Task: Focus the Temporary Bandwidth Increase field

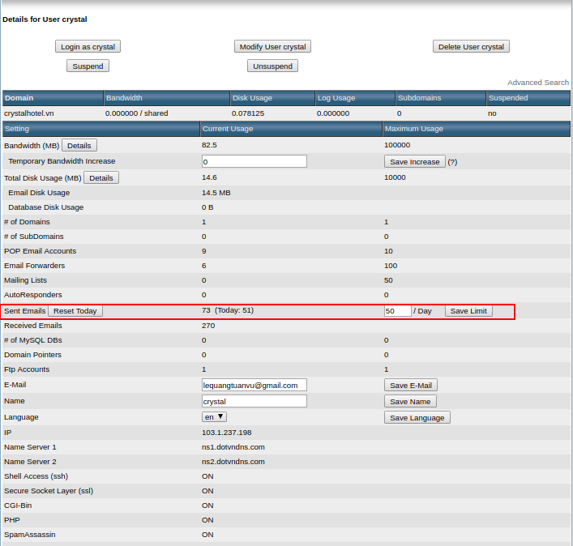Action: coord(254,161)
